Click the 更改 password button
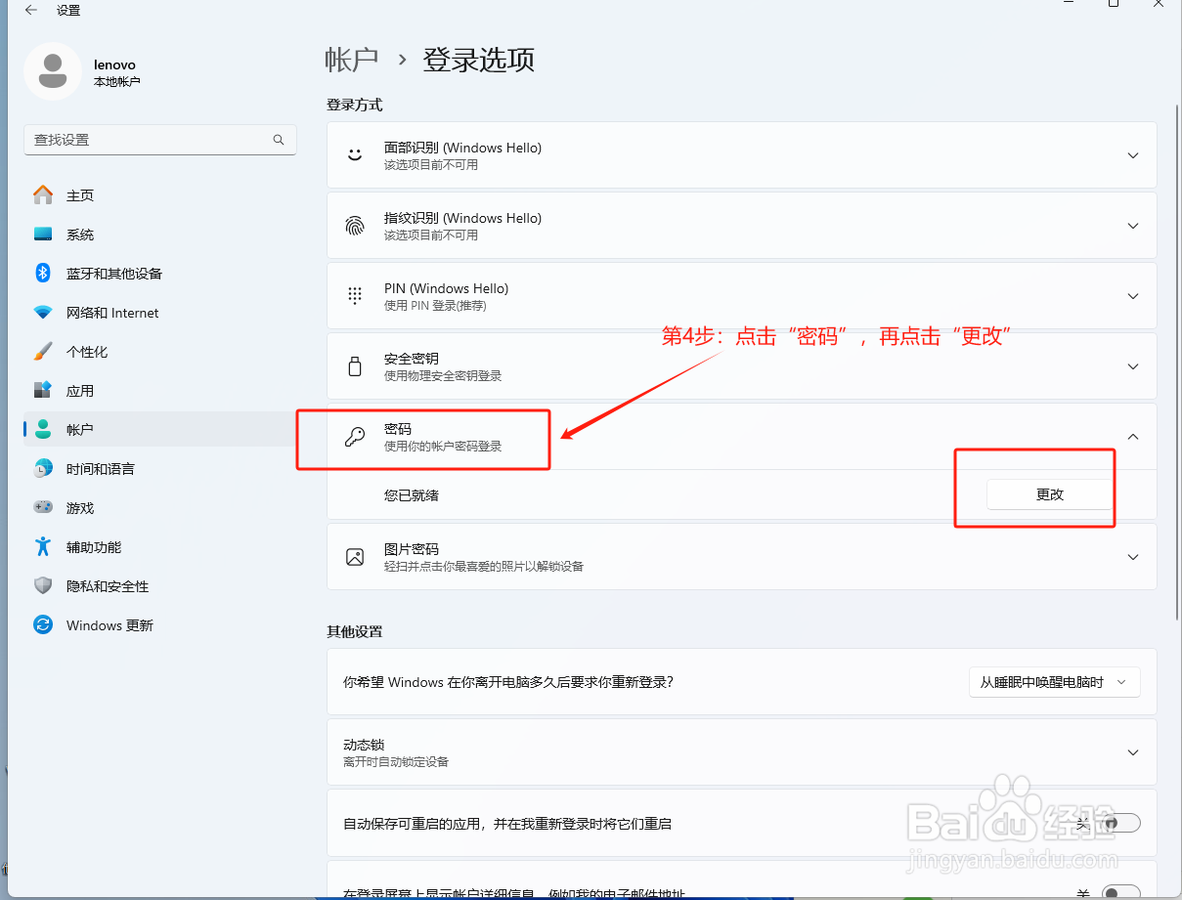This screenshot has width=1182, height=900. coord(1048,494)
